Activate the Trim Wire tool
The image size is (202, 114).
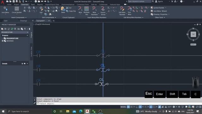129,11
